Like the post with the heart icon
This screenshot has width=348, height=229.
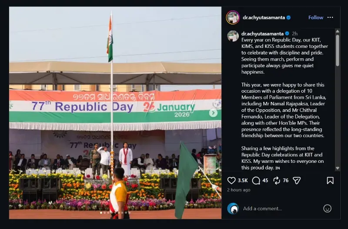point(231,180)
